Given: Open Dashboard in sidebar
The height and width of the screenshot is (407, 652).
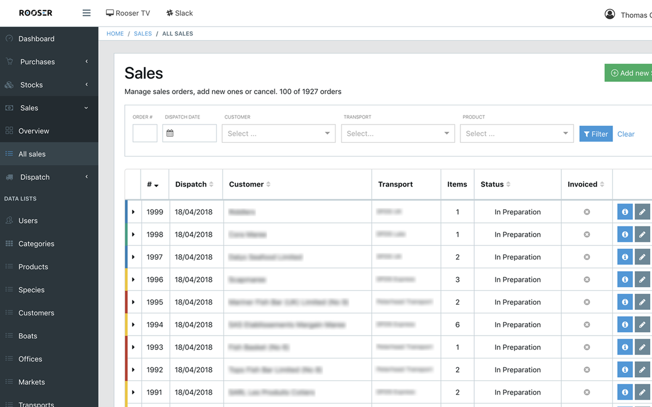Looking at the screenshot, I should point(49,38).
